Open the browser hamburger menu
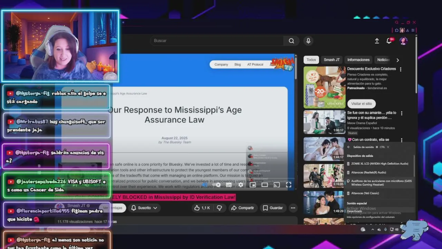442x249 pixels. tap(413, 30)
